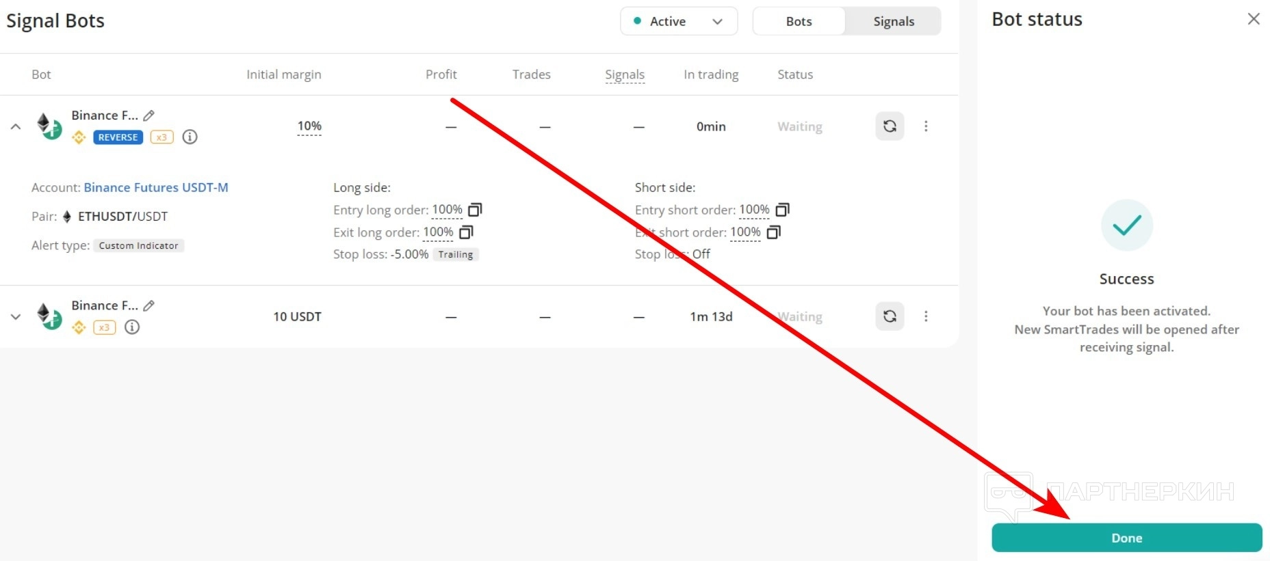This screenshot has height=561, width=1270.
Task: Click the 0min in-trading value
Action: point(711,126)
